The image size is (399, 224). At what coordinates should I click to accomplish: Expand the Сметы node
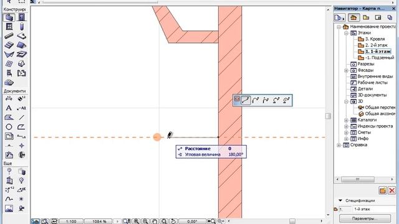click(x=347, y=133)
